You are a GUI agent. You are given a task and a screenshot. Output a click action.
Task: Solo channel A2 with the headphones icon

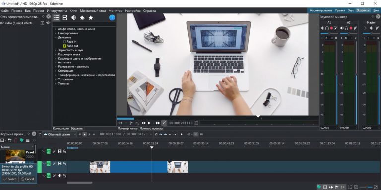(346, 28)
